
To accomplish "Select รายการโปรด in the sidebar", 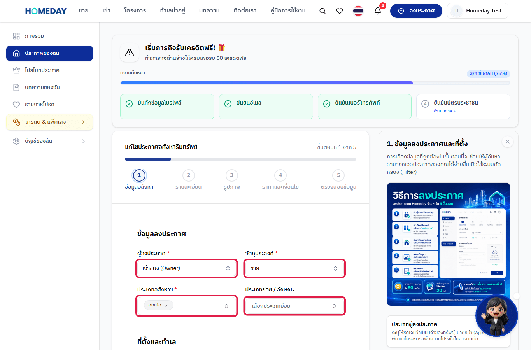I will coord(49,105).
